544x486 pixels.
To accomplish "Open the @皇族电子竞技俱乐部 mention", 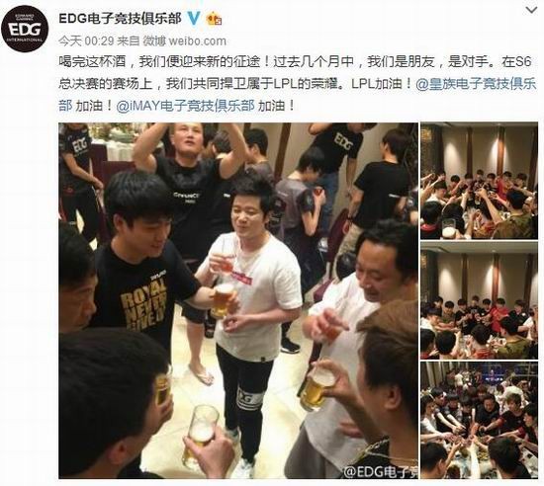I will tap(476, 84).
